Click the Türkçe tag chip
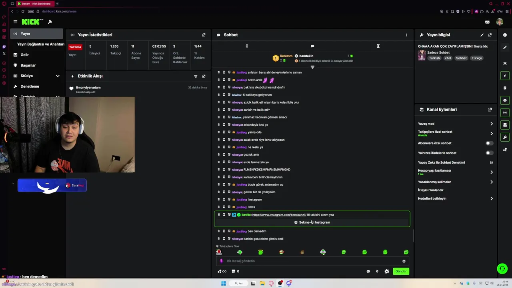 point(476,58)
